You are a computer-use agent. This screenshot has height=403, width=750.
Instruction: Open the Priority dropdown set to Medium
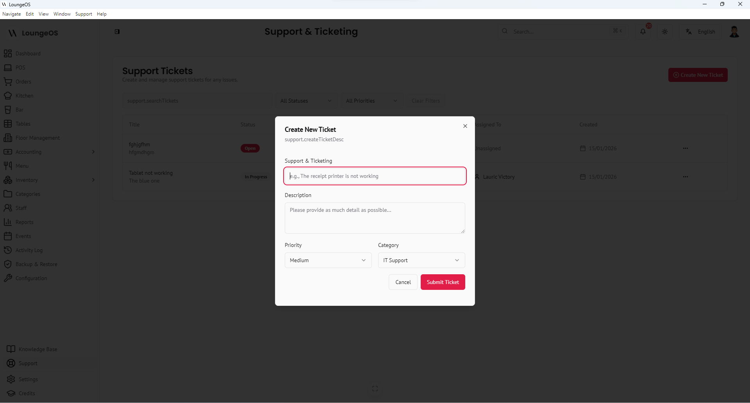(x=328, y=260)
